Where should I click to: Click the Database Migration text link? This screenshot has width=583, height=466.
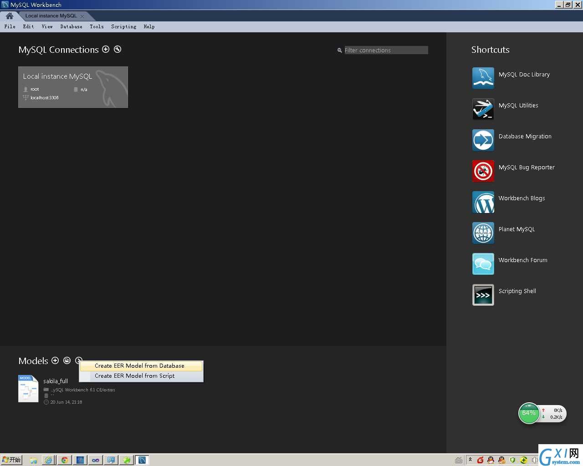click(525, 137)
